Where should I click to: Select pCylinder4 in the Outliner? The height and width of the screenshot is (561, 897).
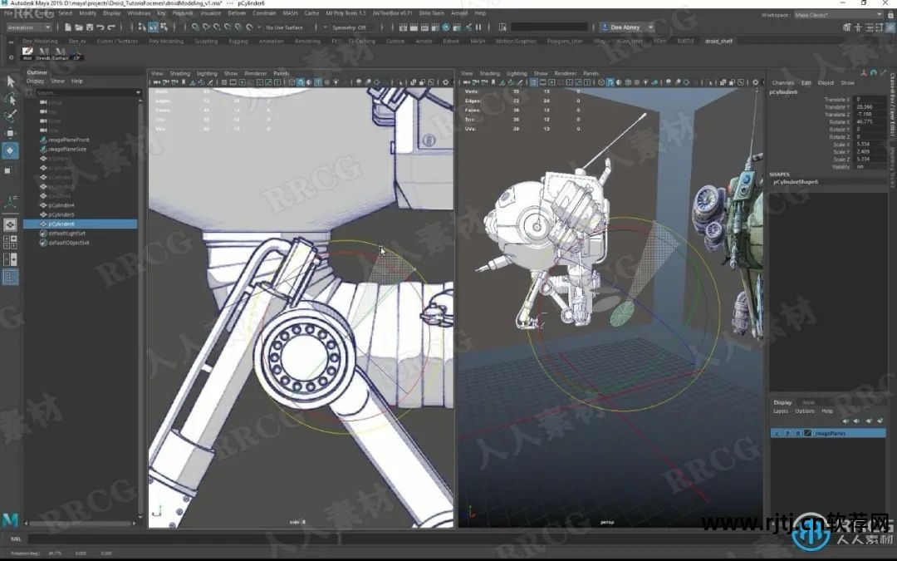point(61,204)
